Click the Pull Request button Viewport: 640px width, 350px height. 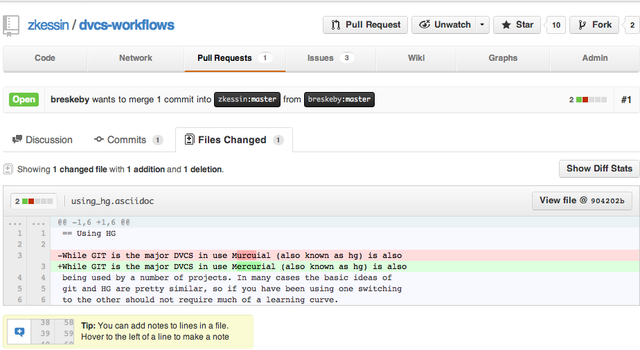pos(365,25)
